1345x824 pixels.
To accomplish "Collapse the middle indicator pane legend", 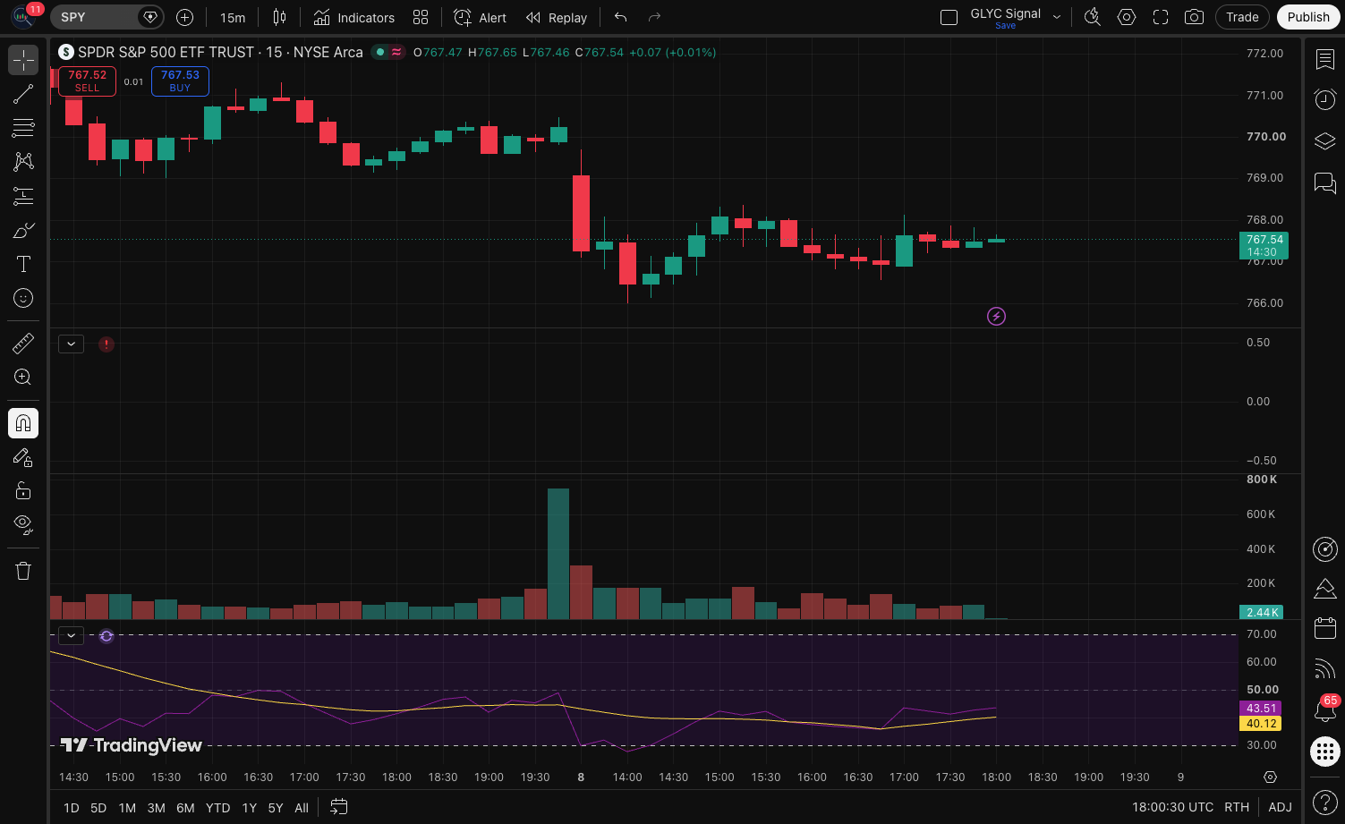I will tap(71, 344).
